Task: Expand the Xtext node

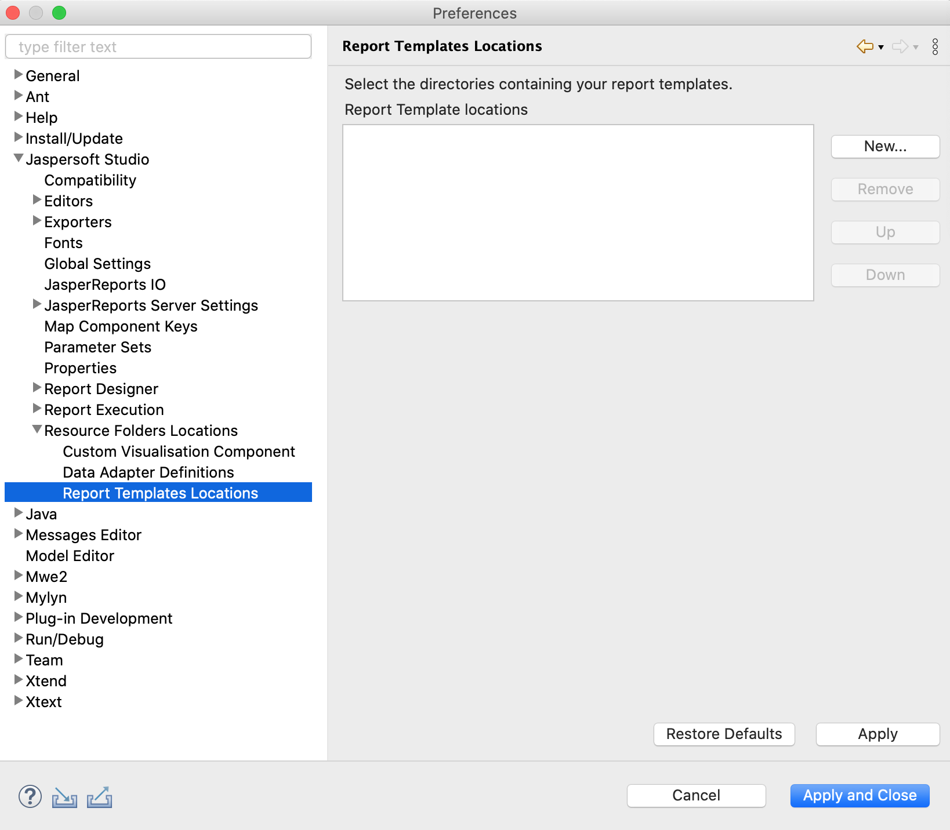Action: click(x=19, y=701)
